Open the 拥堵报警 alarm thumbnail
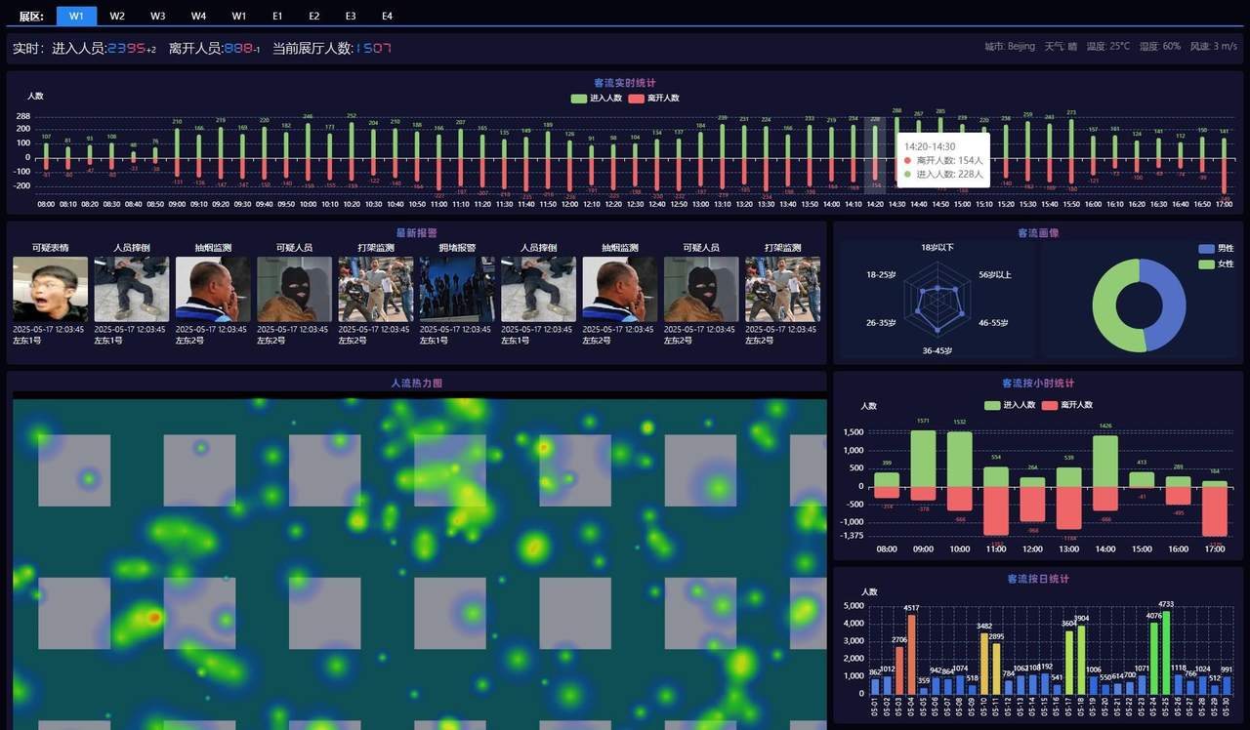This screenshot has height=730, width=1250. (457, 289)
